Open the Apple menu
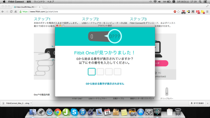 coord(4,2)
